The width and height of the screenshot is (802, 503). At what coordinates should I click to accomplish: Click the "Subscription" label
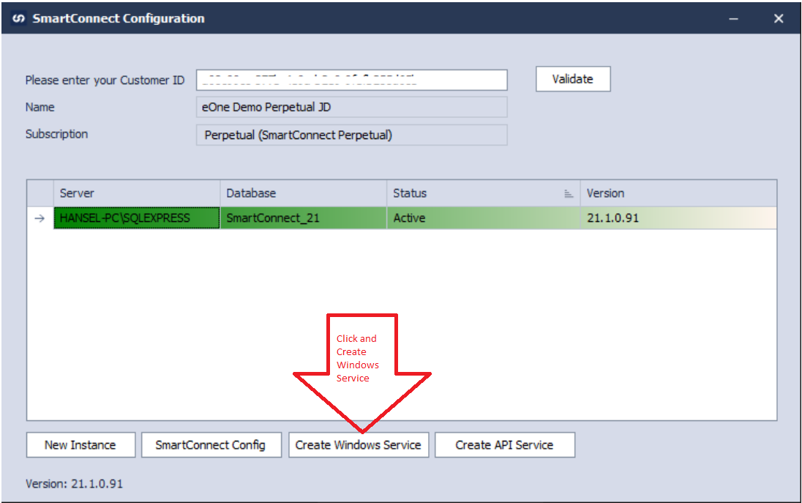pos(57,134)
